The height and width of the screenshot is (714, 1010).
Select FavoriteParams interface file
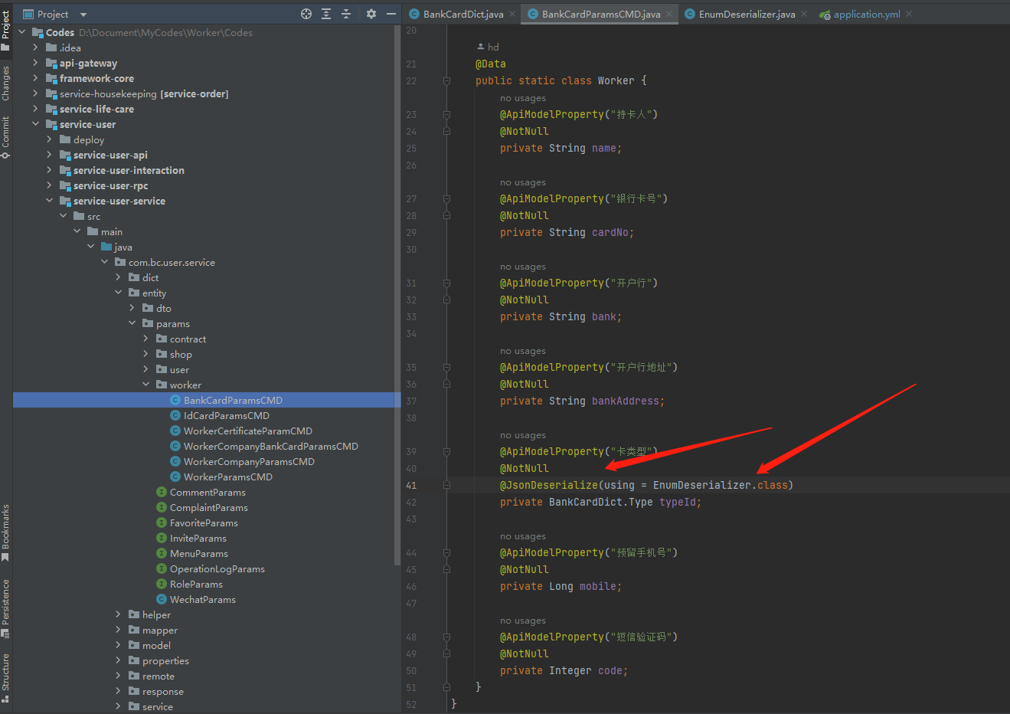[x=204, y=522]
